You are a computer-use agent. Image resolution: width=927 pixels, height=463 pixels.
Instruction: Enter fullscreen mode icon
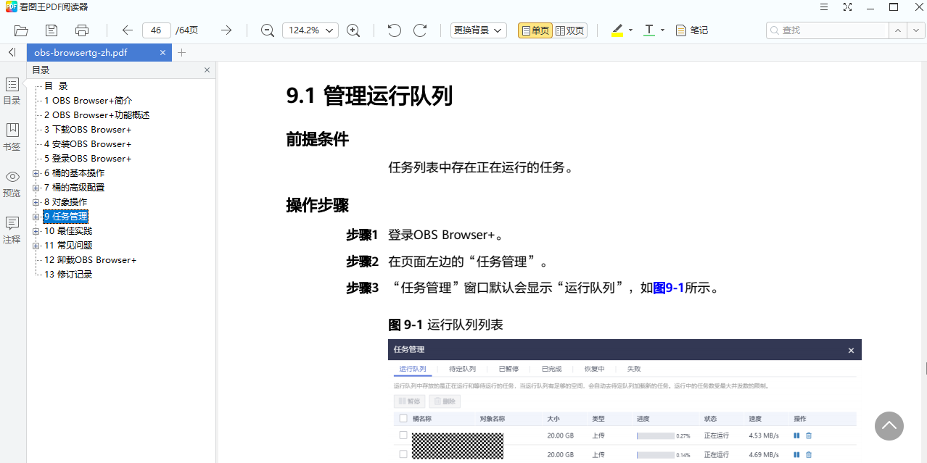(x=847, y=7)
